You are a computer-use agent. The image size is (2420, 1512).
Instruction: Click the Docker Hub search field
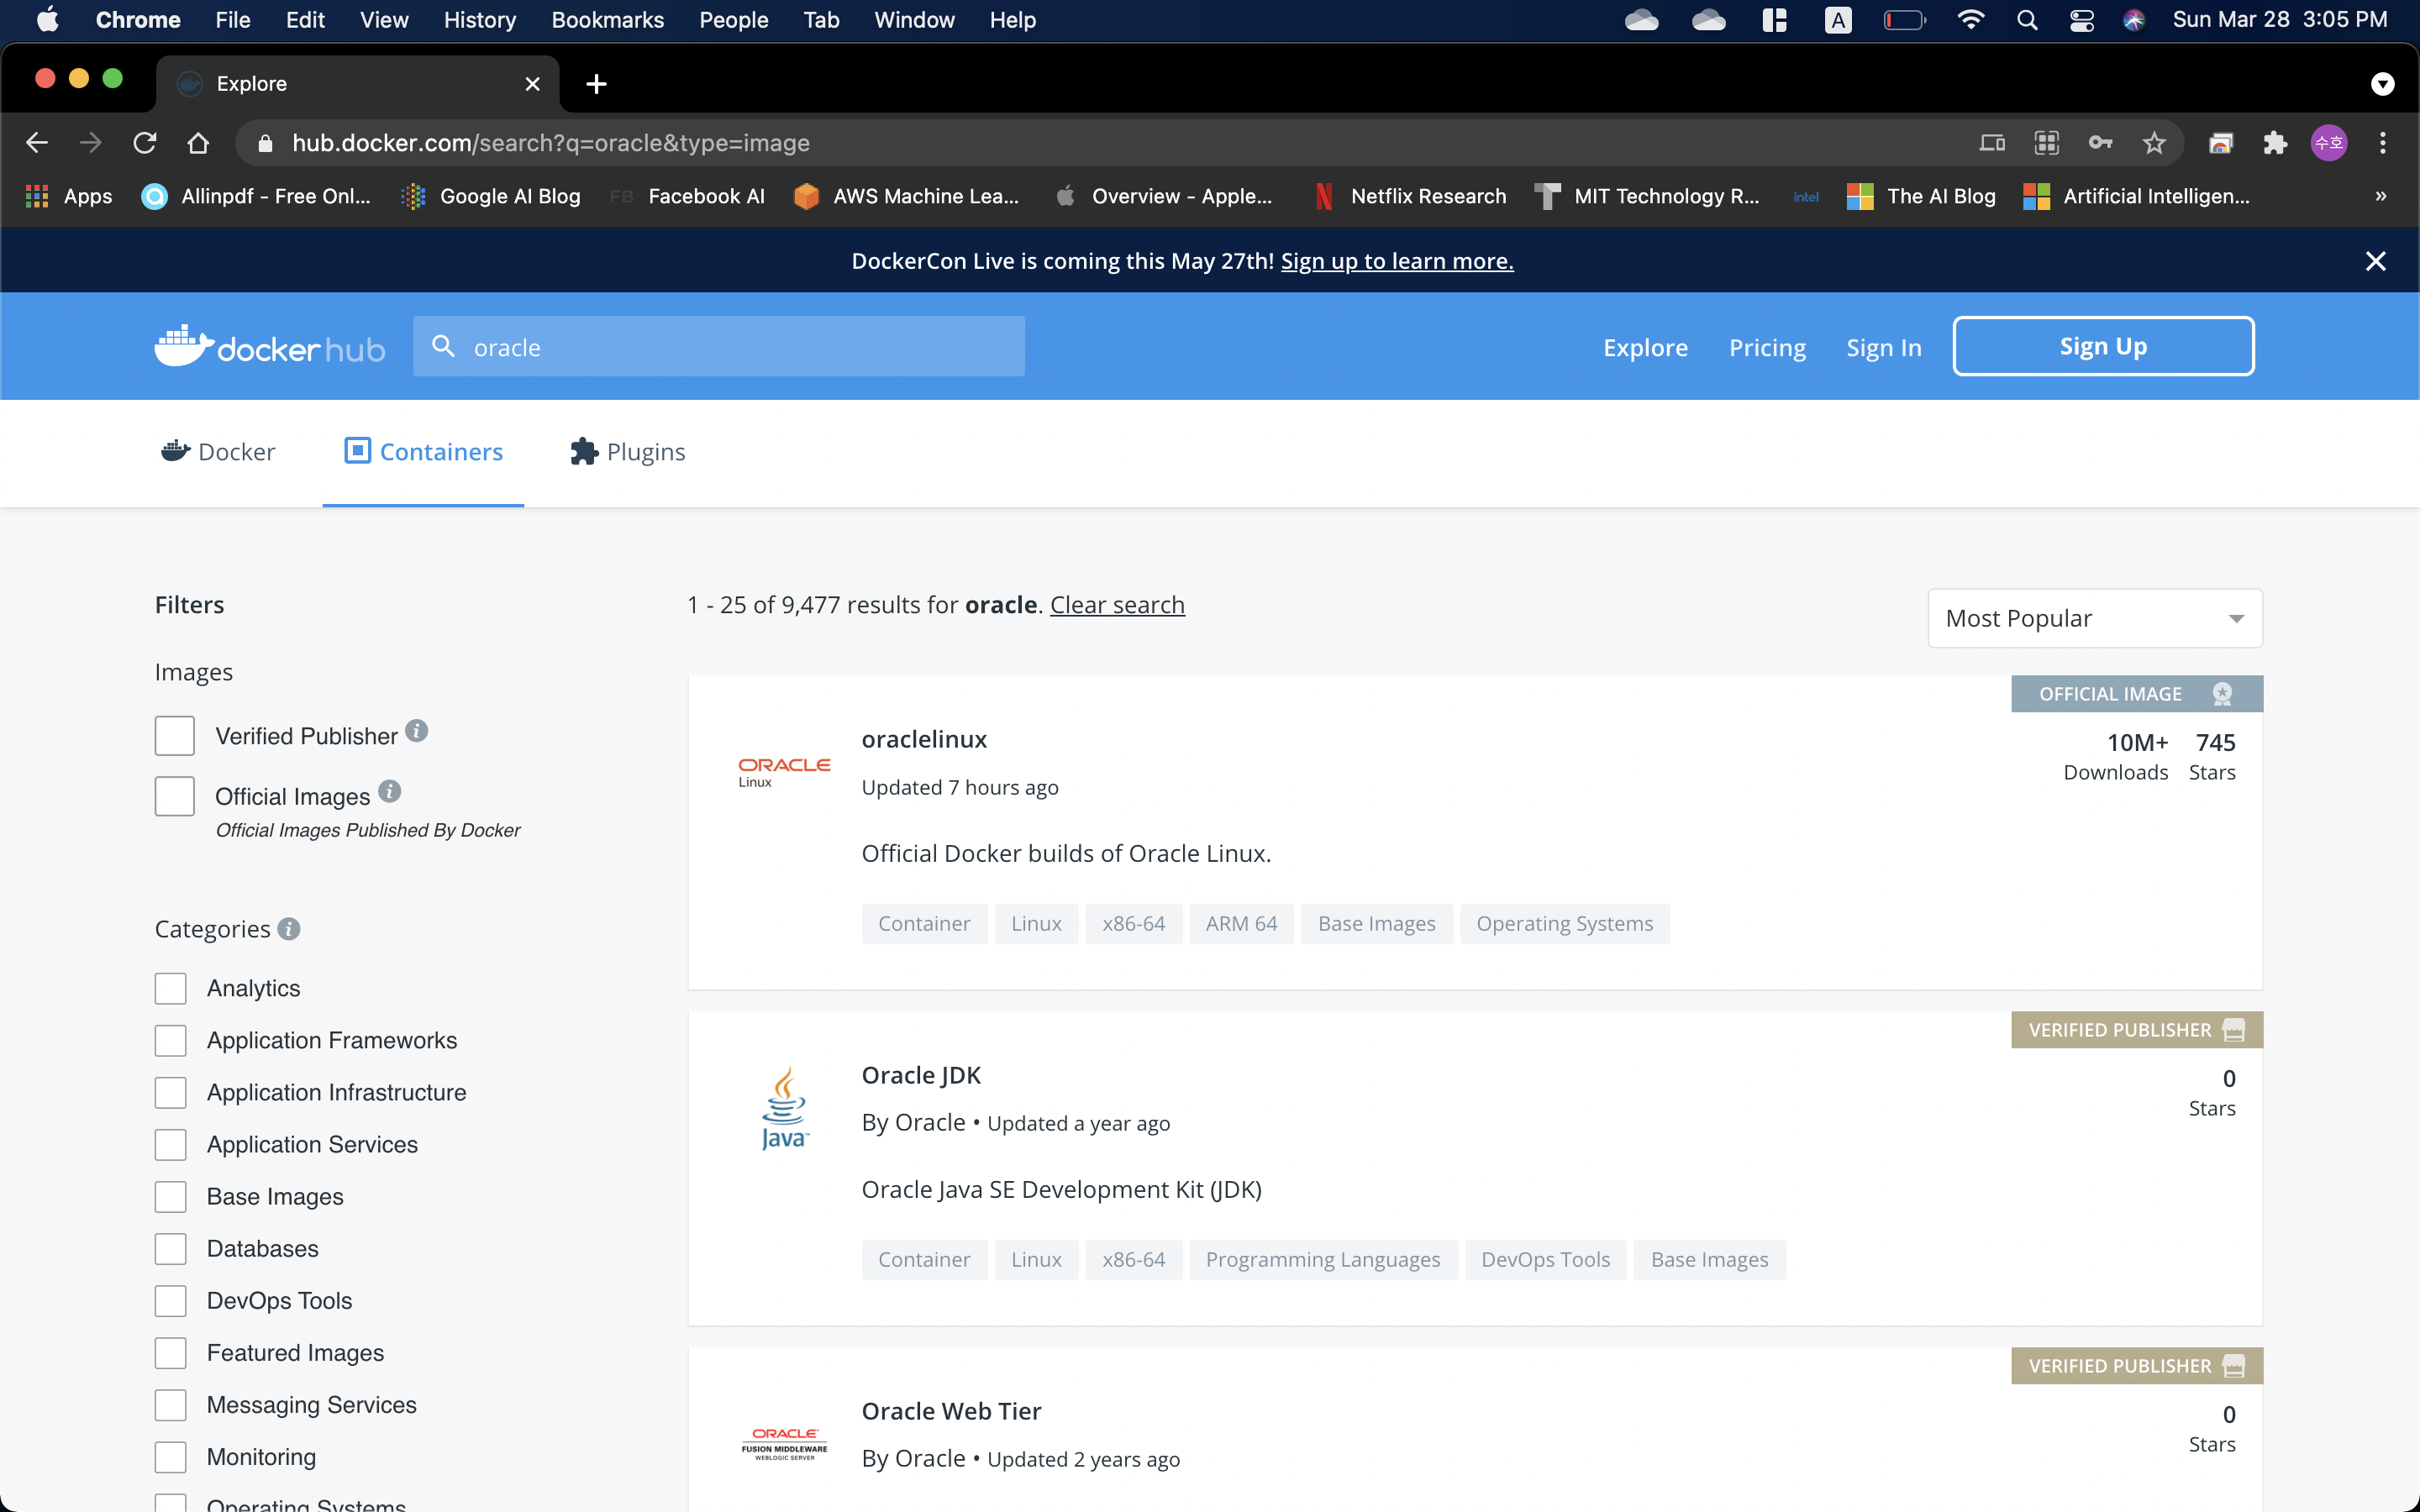(x=719, y=346)
